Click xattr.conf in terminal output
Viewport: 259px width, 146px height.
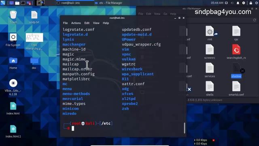click(x=133, y=84)
